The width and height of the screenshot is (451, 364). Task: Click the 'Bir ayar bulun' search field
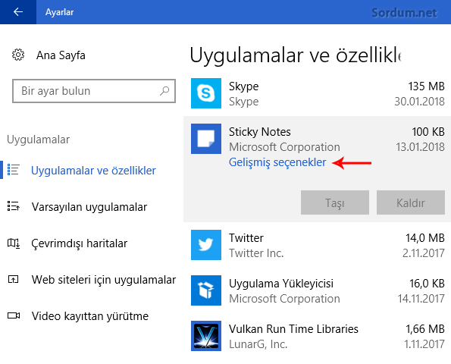coord(94,91)
